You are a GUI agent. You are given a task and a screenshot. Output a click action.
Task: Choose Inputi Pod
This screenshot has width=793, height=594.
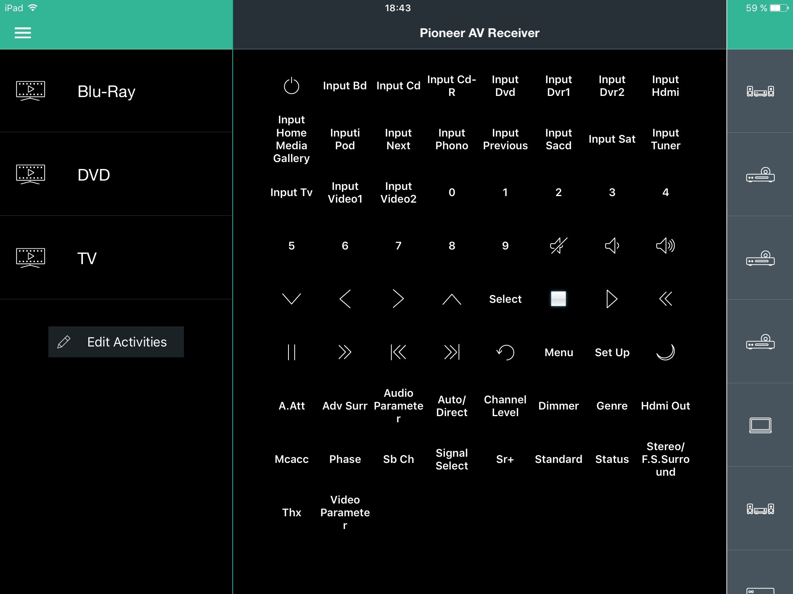tap(345, 139)
